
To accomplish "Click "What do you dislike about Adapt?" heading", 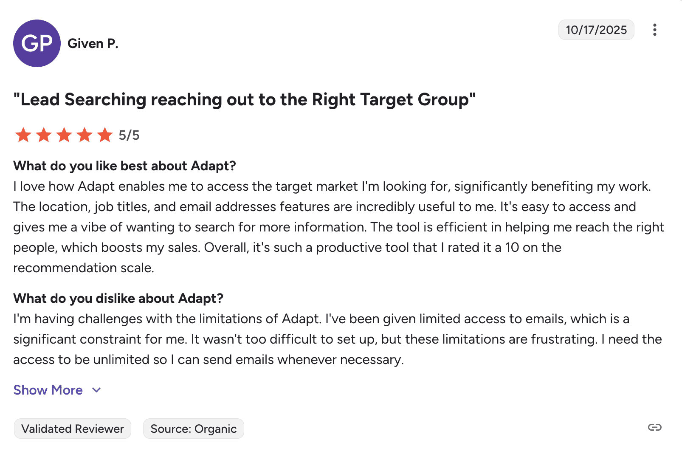I will [118, 298].
